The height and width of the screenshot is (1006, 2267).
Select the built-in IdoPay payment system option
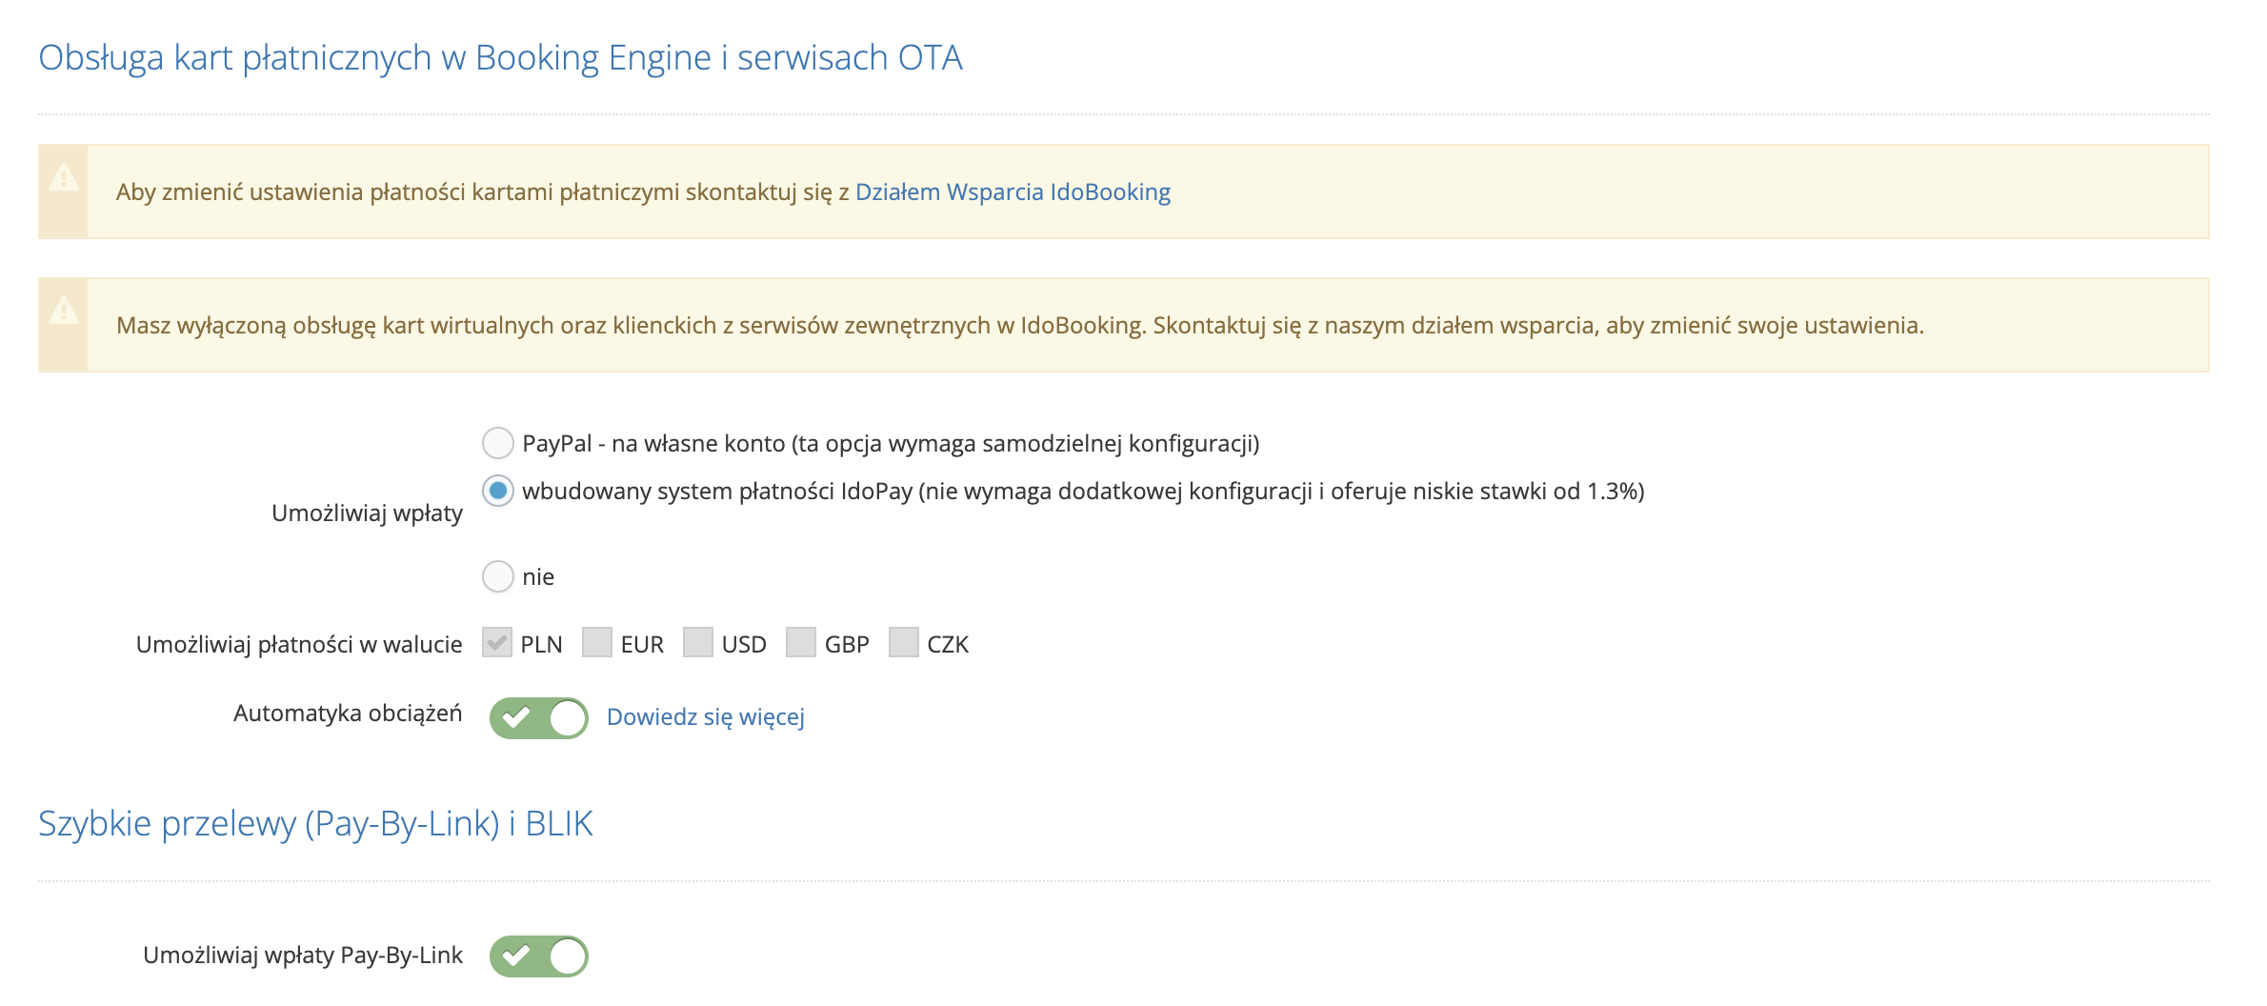click(x=498, y=491)
